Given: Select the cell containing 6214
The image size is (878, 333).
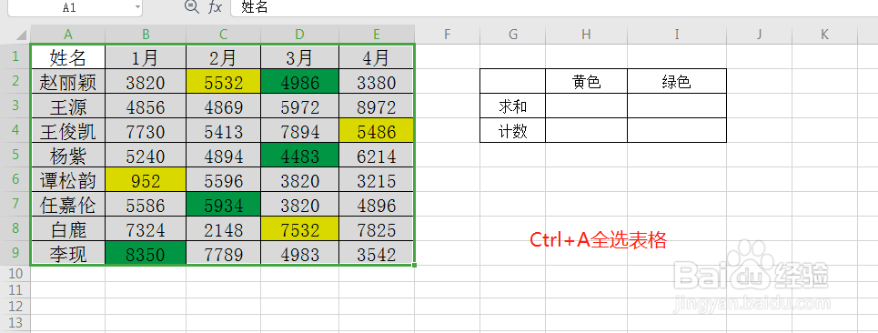Looking at the screenshot, I should pyautogui.click(x=377, y=155).
